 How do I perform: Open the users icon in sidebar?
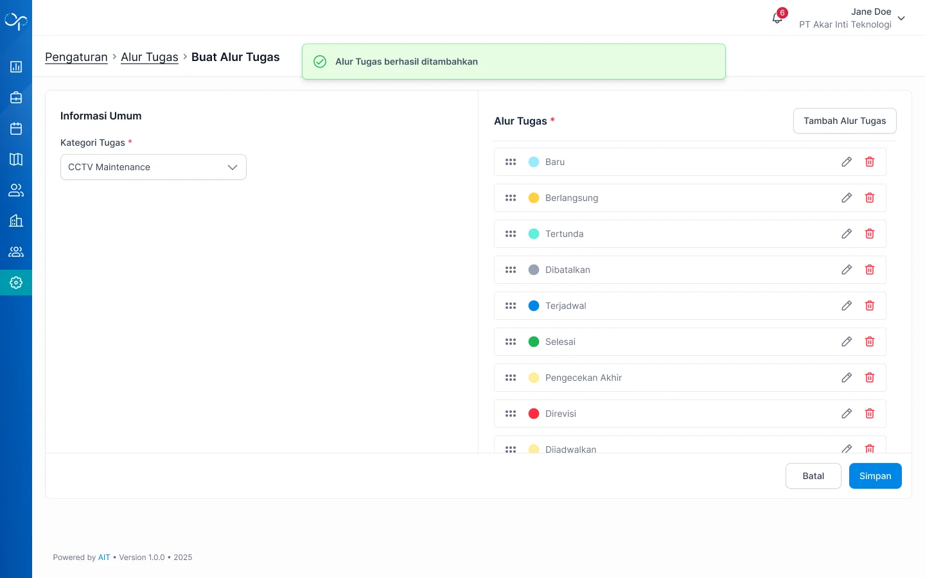click(16, 190)
